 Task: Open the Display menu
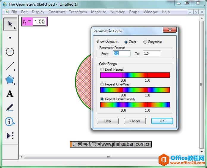coord(38,12)
